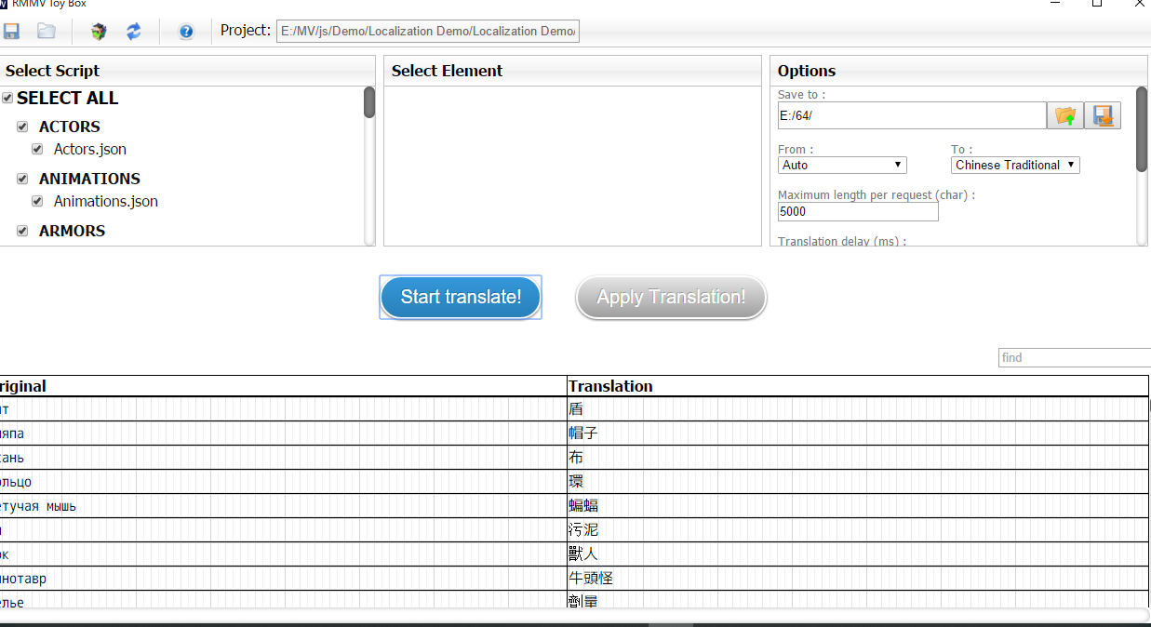The height and width of the screenshot is (627, 1151).
Task: Click the Select Element panel header
Action: coord(572,71)
